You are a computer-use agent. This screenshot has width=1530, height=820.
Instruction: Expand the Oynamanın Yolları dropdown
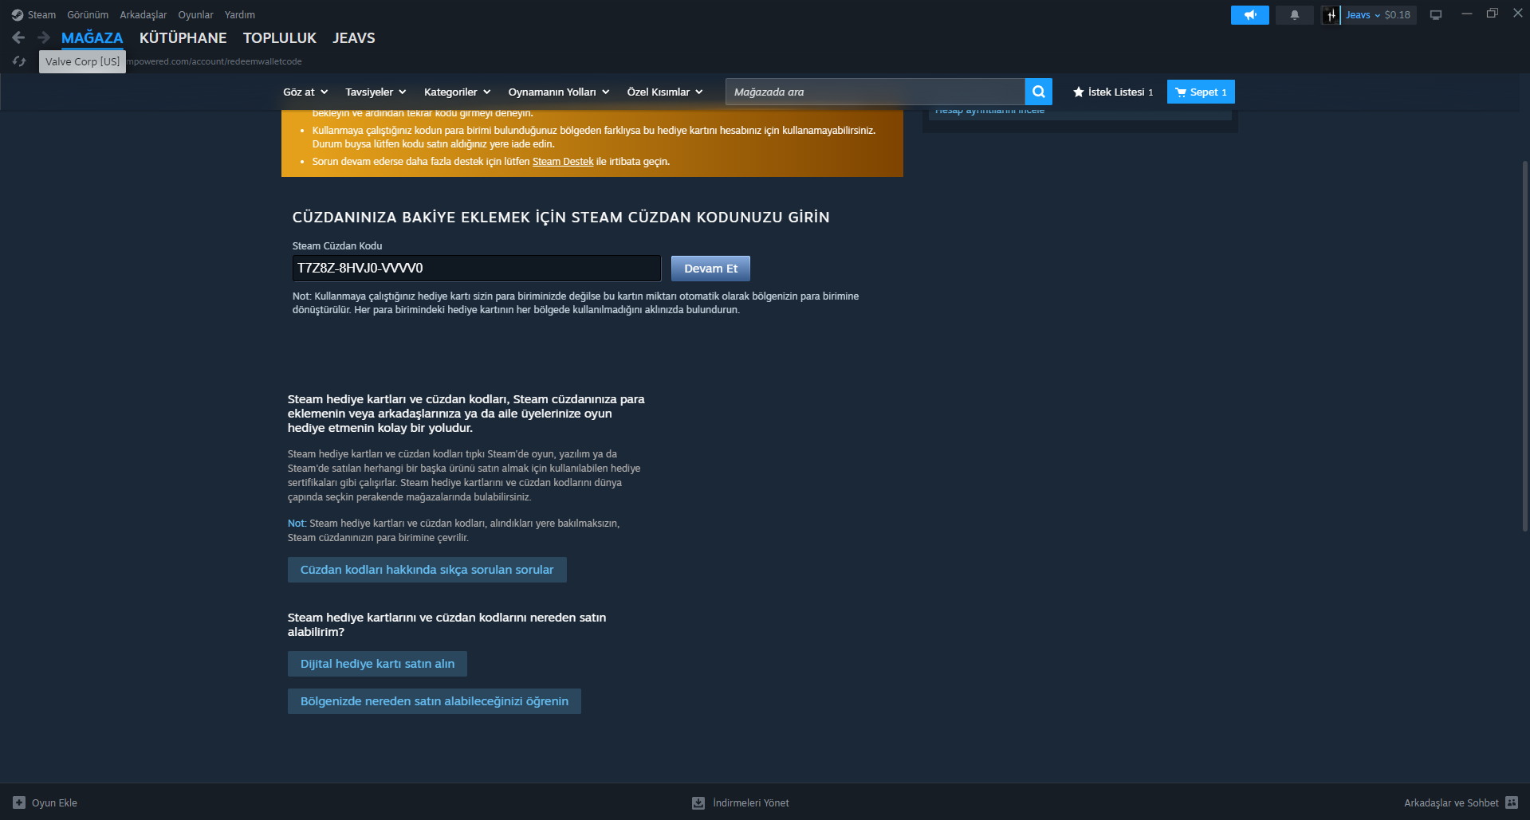tap(559, 92)
